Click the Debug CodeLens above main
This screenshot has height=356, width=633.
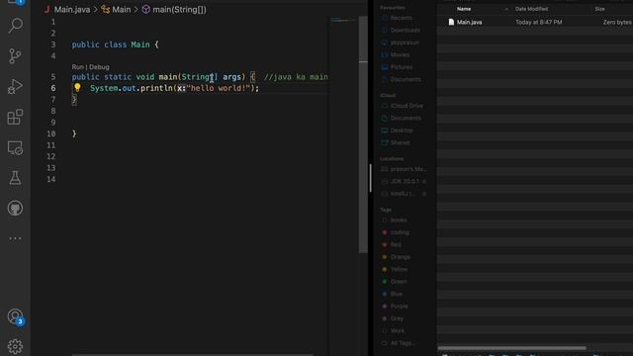[x=99, y=67]
